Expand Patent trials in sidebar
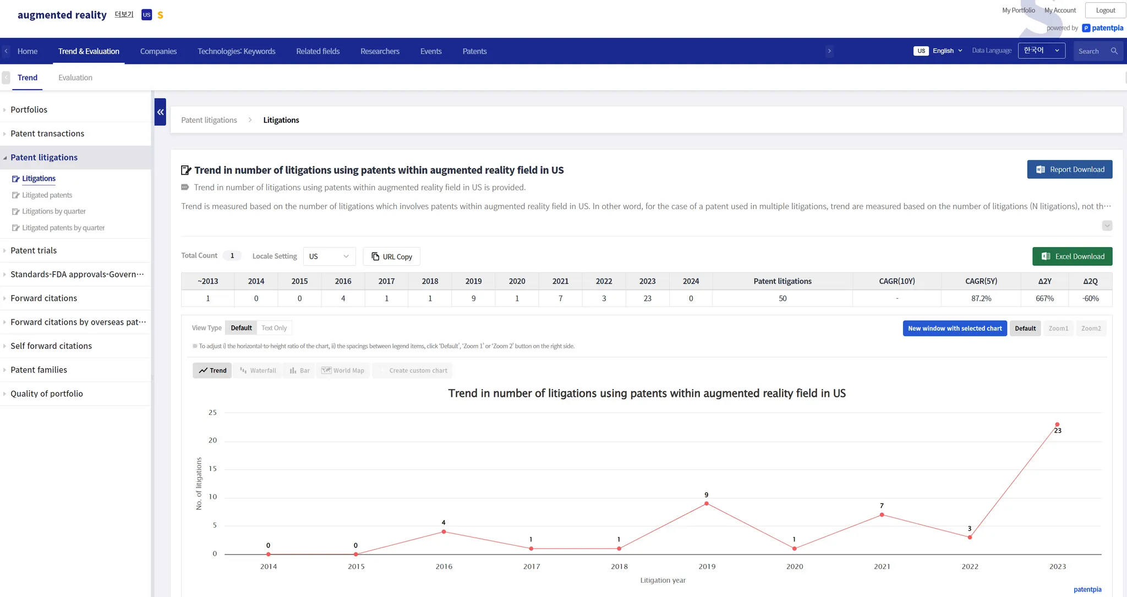 point(34,250)
